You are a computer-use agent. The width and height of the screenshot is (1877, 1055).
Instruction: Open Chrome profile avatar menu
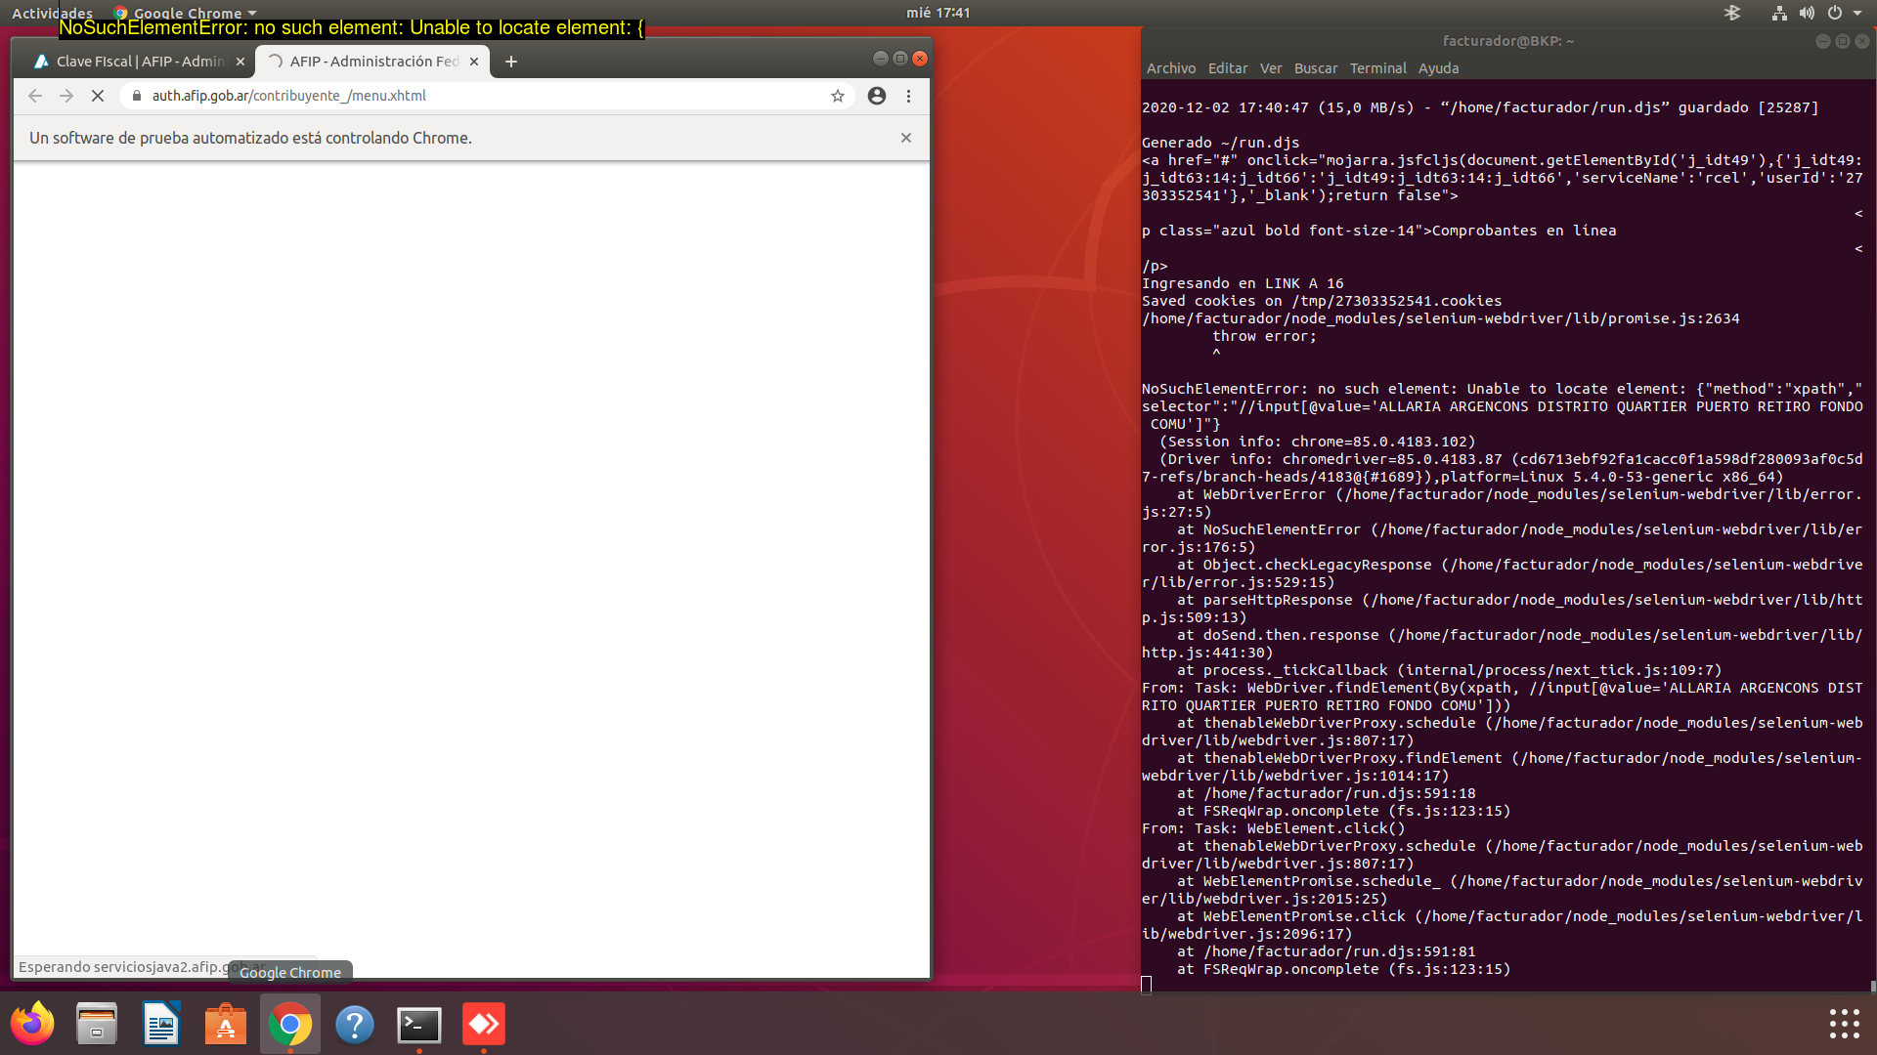[877, 96]
